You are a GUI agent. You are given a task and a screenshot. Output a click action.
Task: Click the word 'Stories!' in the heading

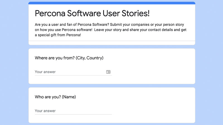click(135, 13)
